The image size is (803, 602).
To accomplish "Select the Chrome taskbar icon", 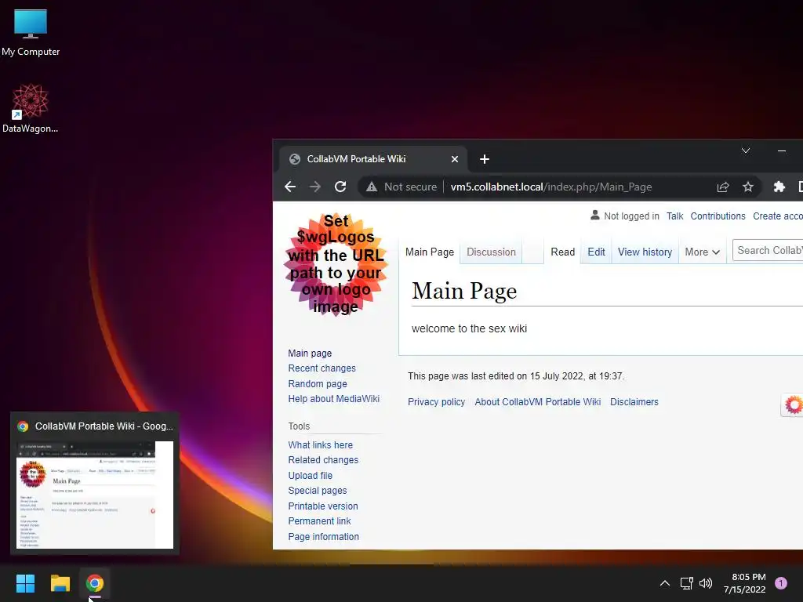I will pyautogui.click(x=95, y=583).
